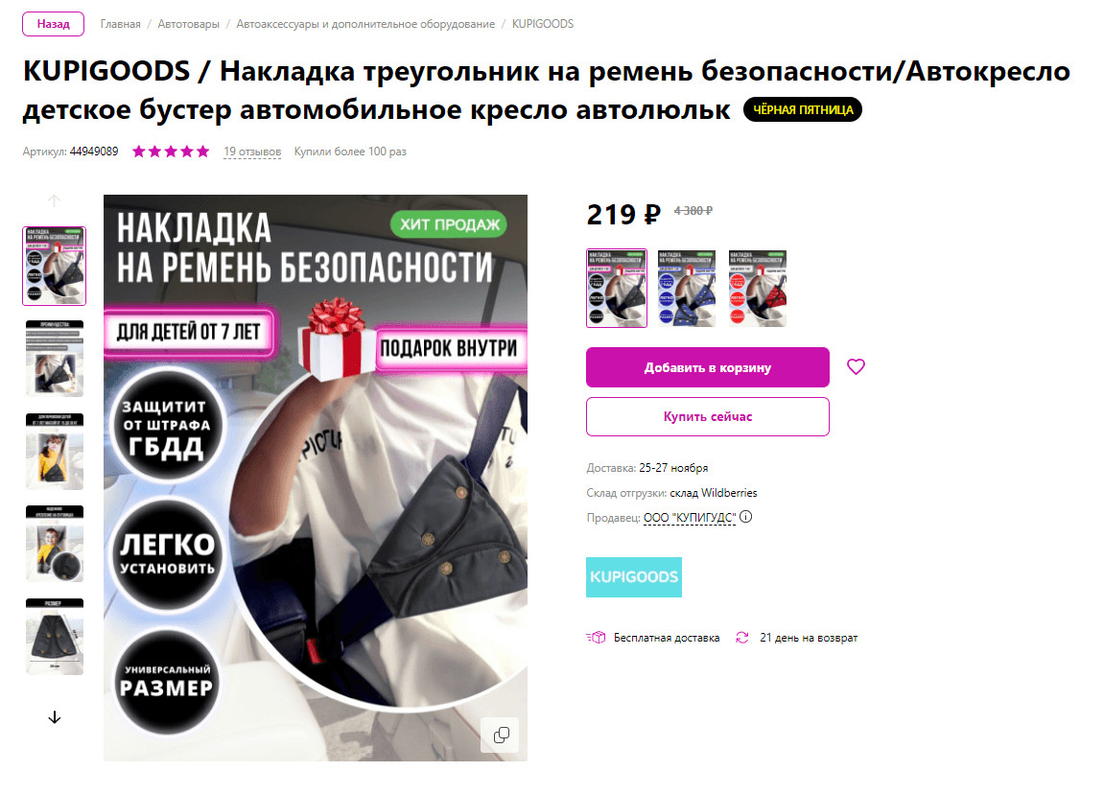This screenshot has width=1104, height=795.
Task: Add product with Добавить в корзину
Action: [708, 367]
